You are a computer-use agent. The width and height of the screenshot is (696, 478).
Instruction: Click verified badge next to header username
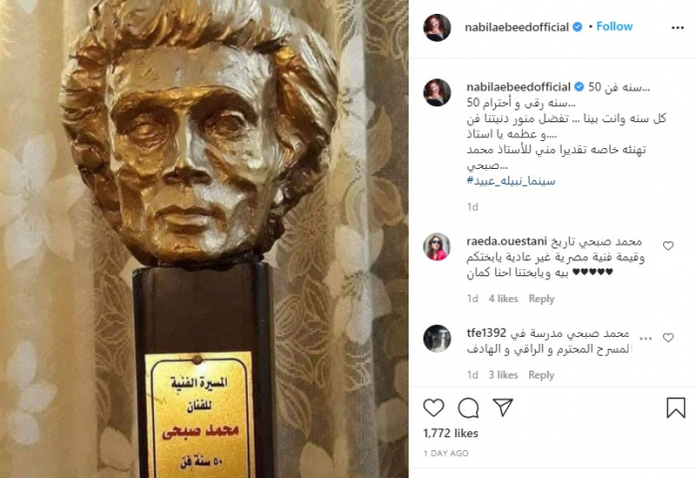(577, 27)
